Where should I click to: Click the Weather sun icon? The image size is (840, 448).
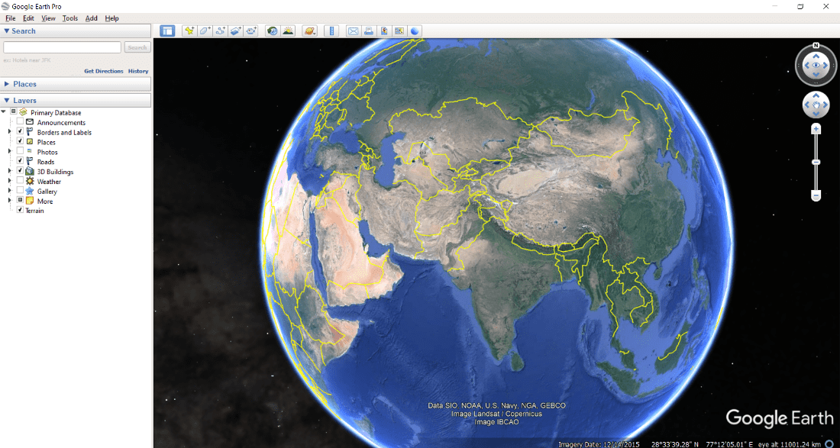(30, 182)
